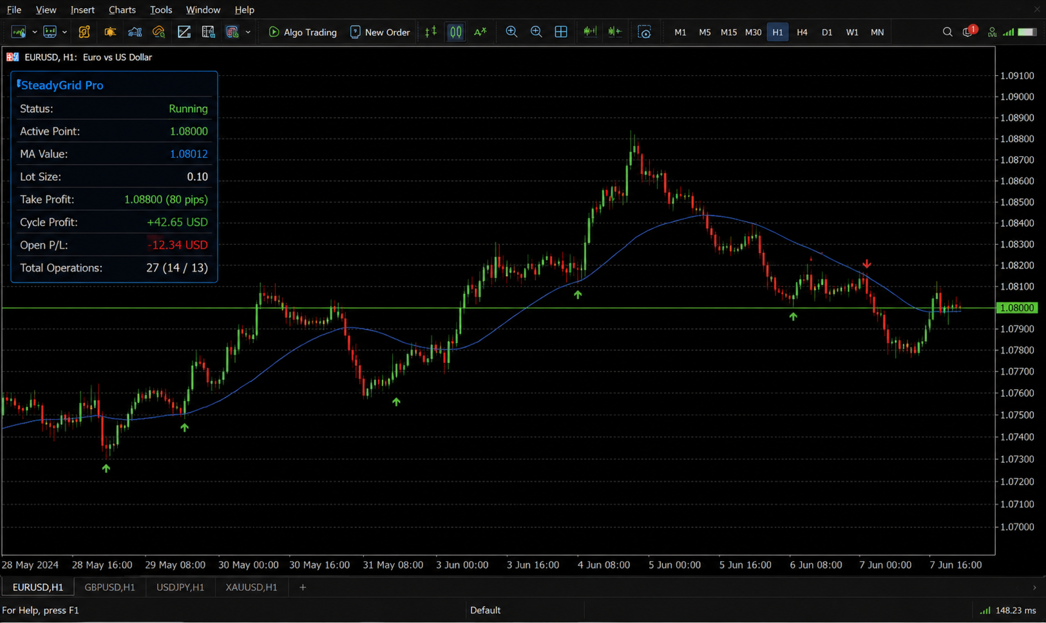Open the Tools menu
The height and width of the screenshot is (623, 1046).
click(x=161, y=10)
